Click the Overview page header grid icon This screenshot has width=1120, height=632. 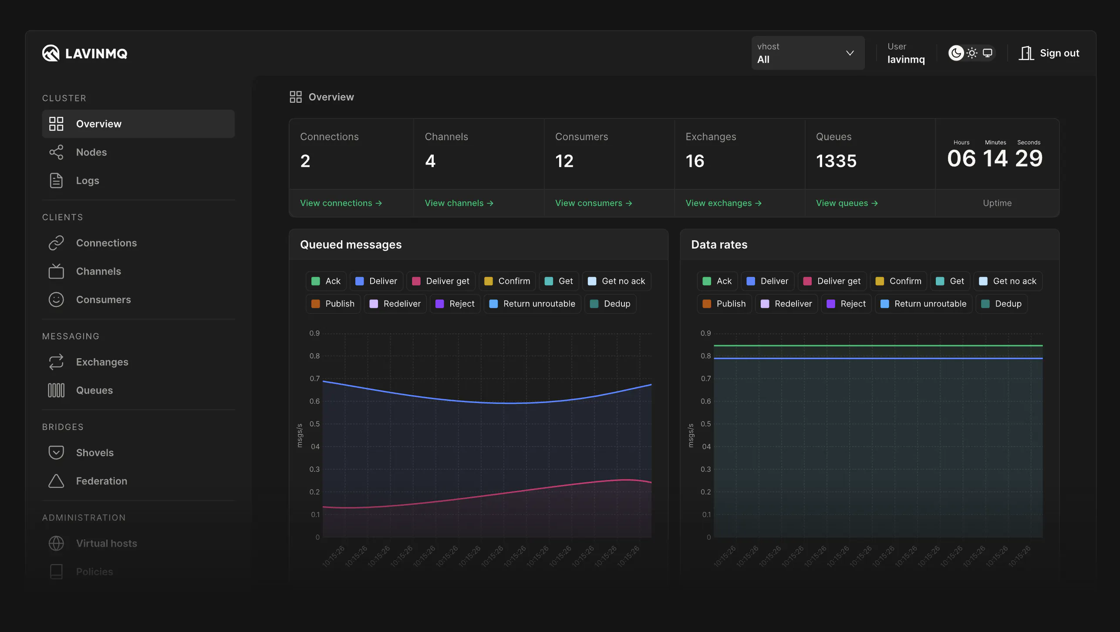(296, 97)
